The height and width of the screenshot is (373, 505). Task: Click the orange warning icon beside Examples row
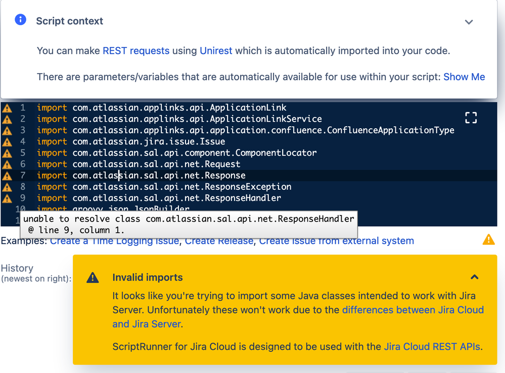pyautogui.click(x=489, y=240)
